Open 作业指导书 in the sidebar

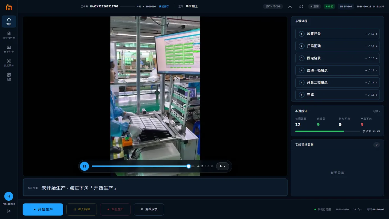tap(9, 35)
